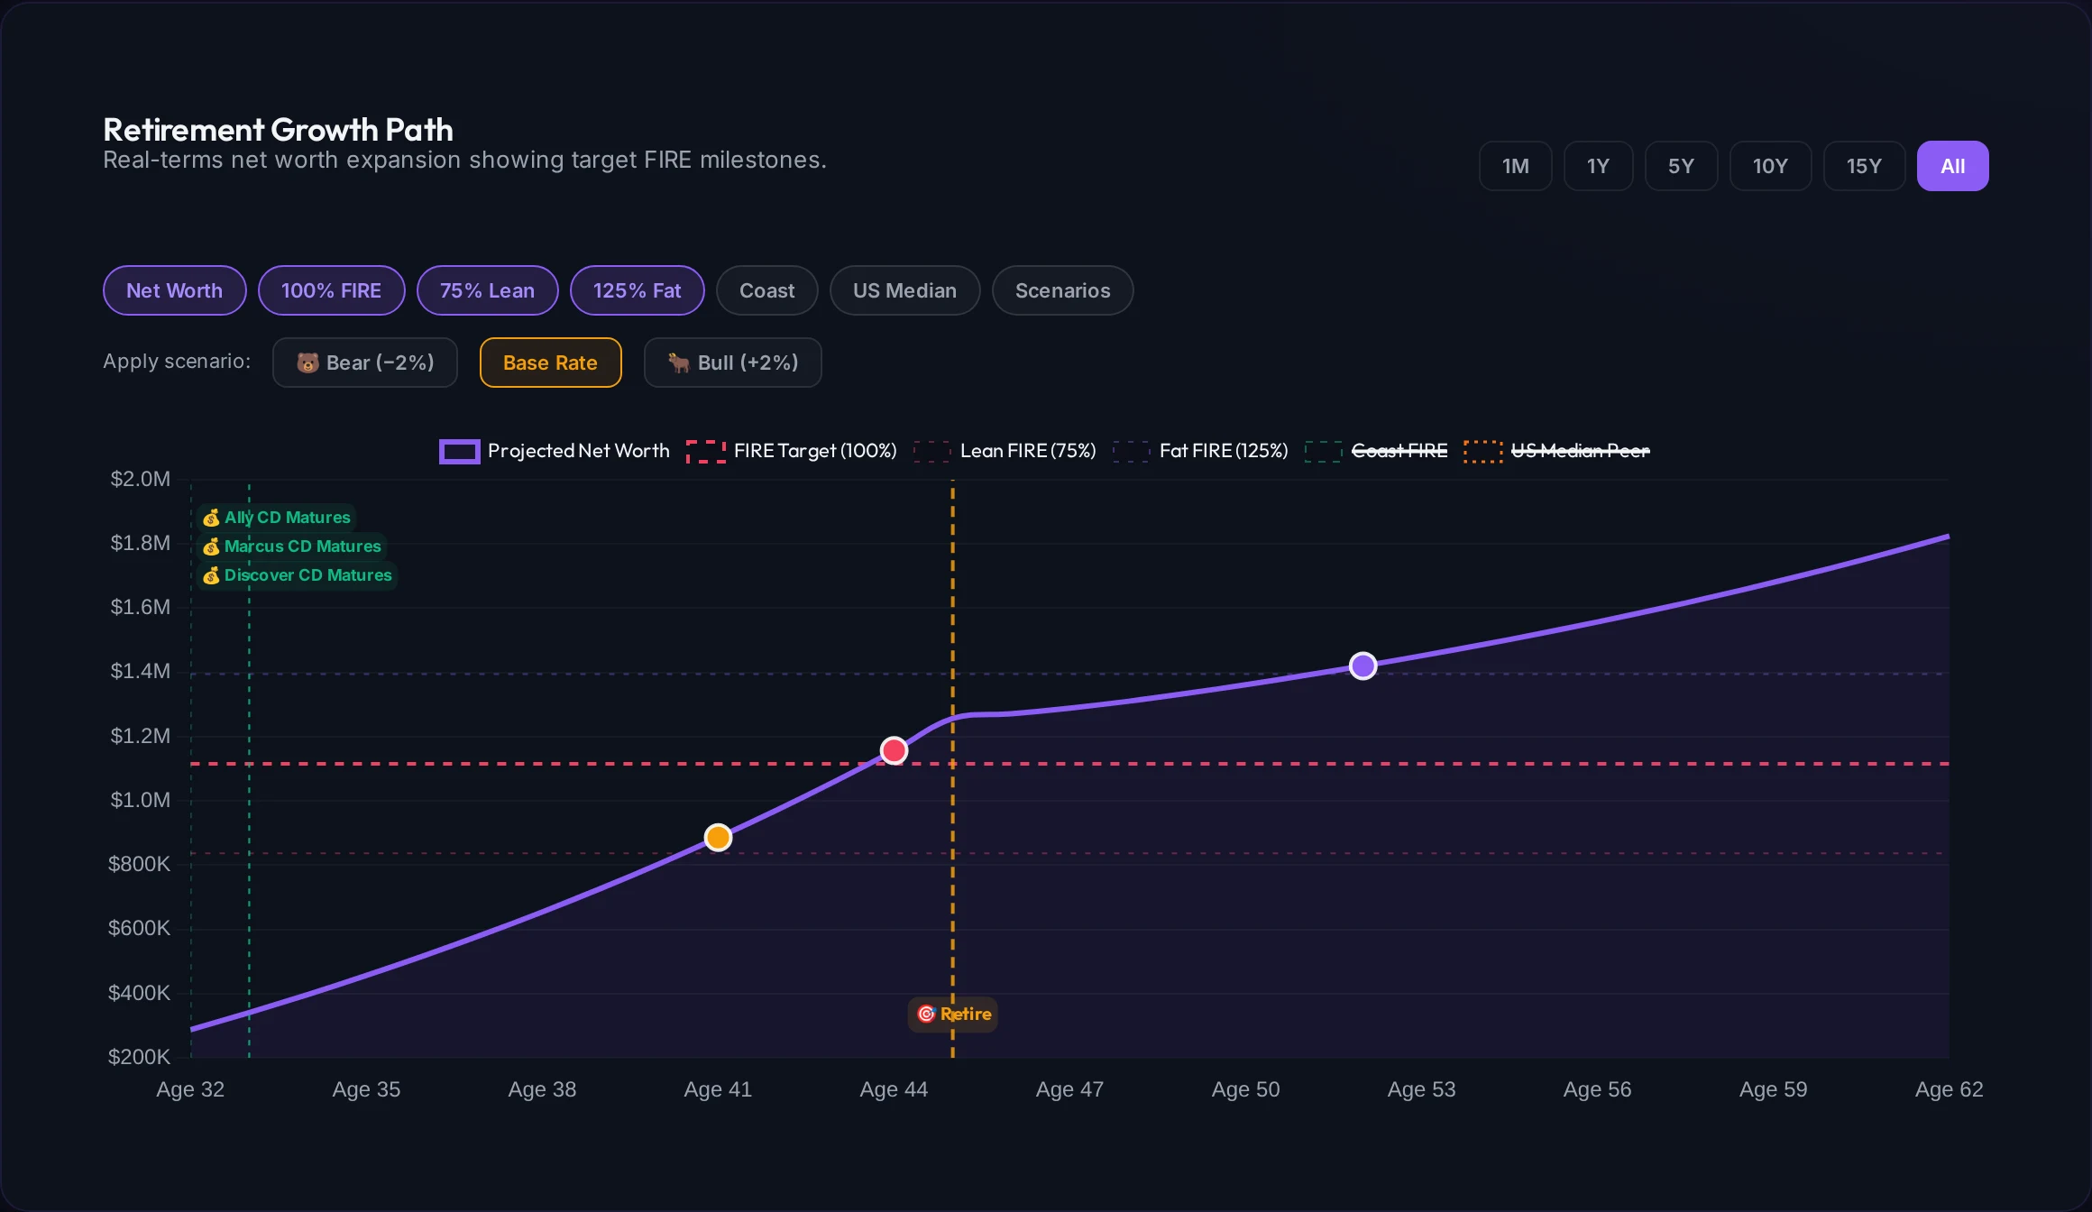Click the $1.4M axis label
Viewport: 2092px width, 1212px height.
(x=140, y=671)
